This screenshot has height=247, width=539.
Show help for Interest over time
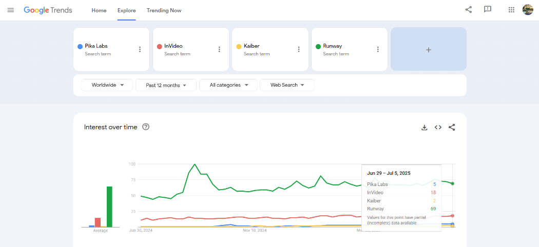point(146,127)
